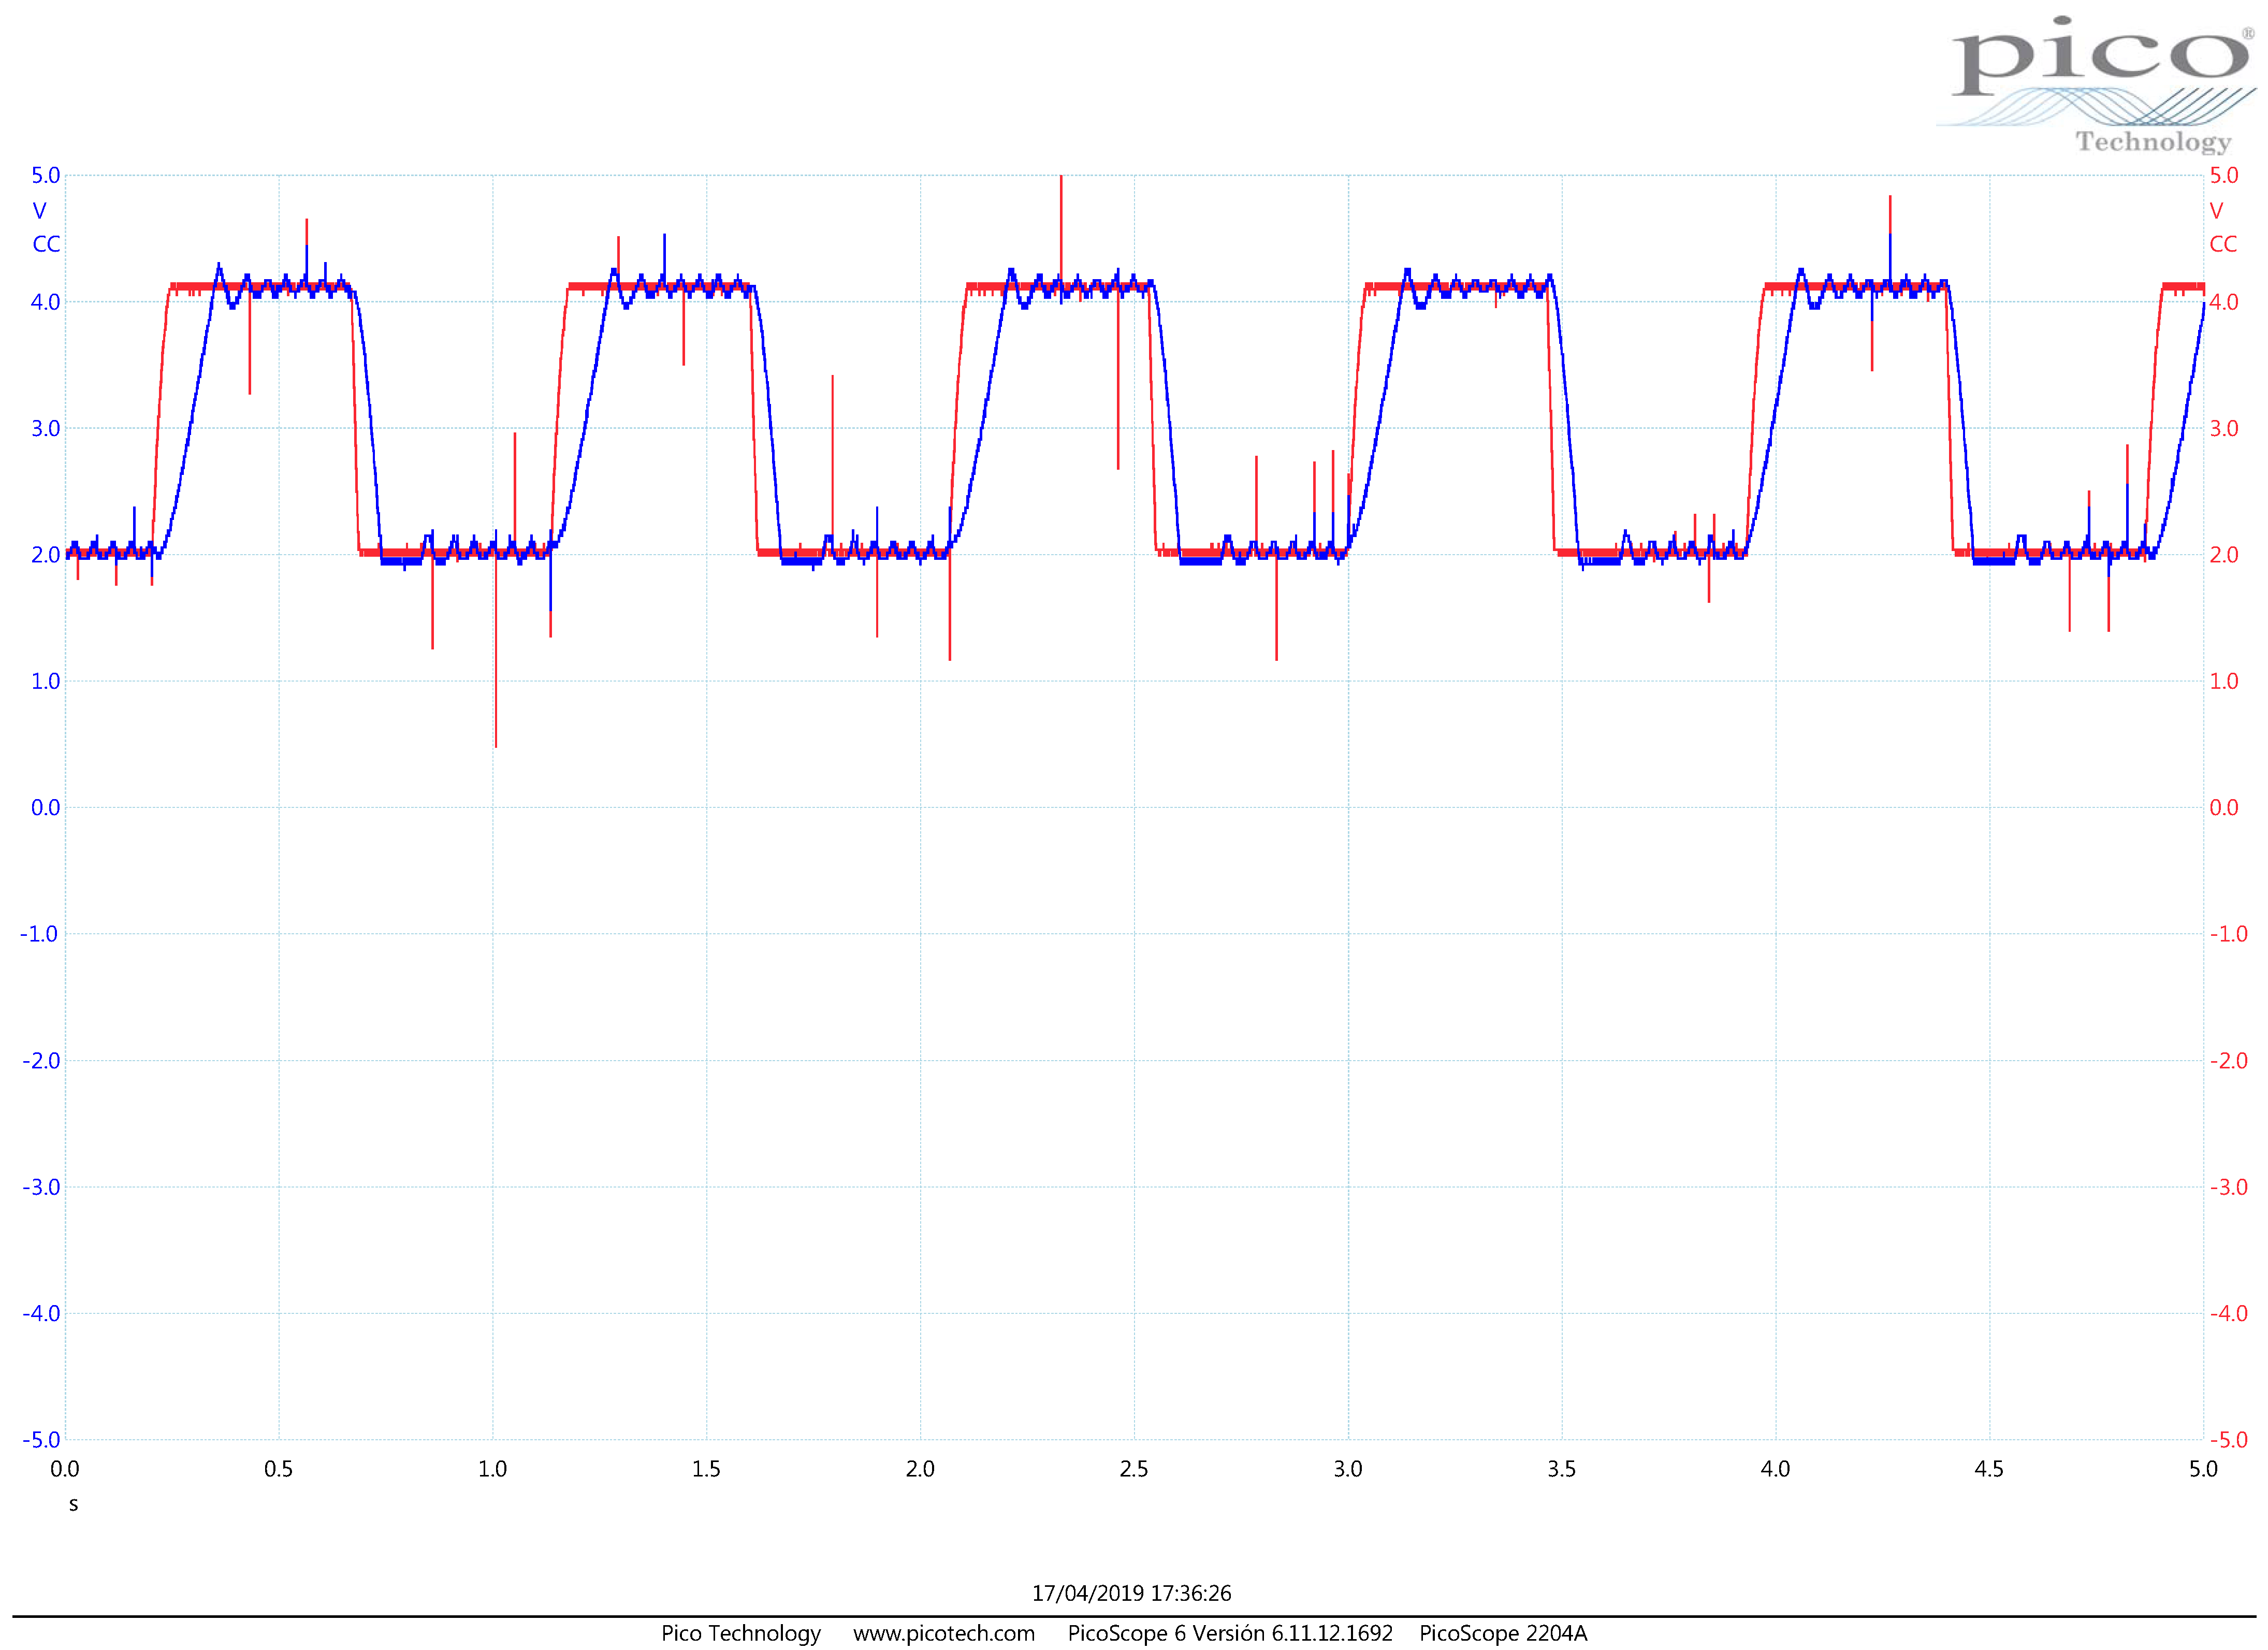
Task: Click the red V unit label
Action: pos(2216,211)
